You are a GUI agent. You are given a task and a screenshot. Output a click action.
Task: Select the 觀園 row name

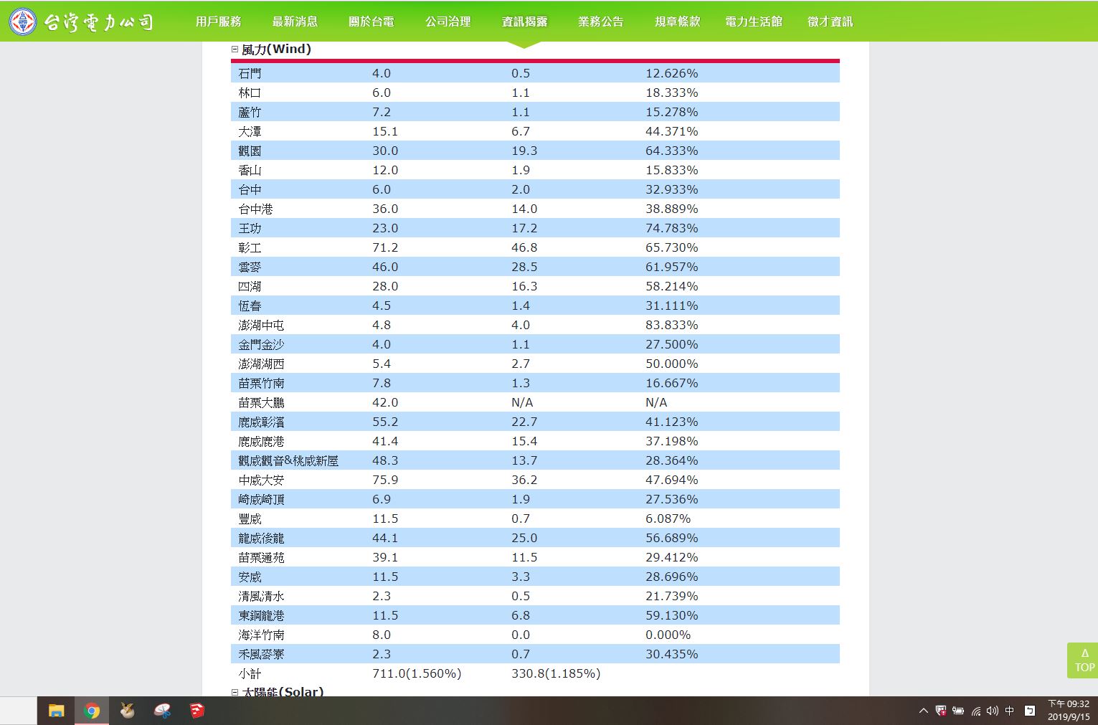(x=250, y=151)
